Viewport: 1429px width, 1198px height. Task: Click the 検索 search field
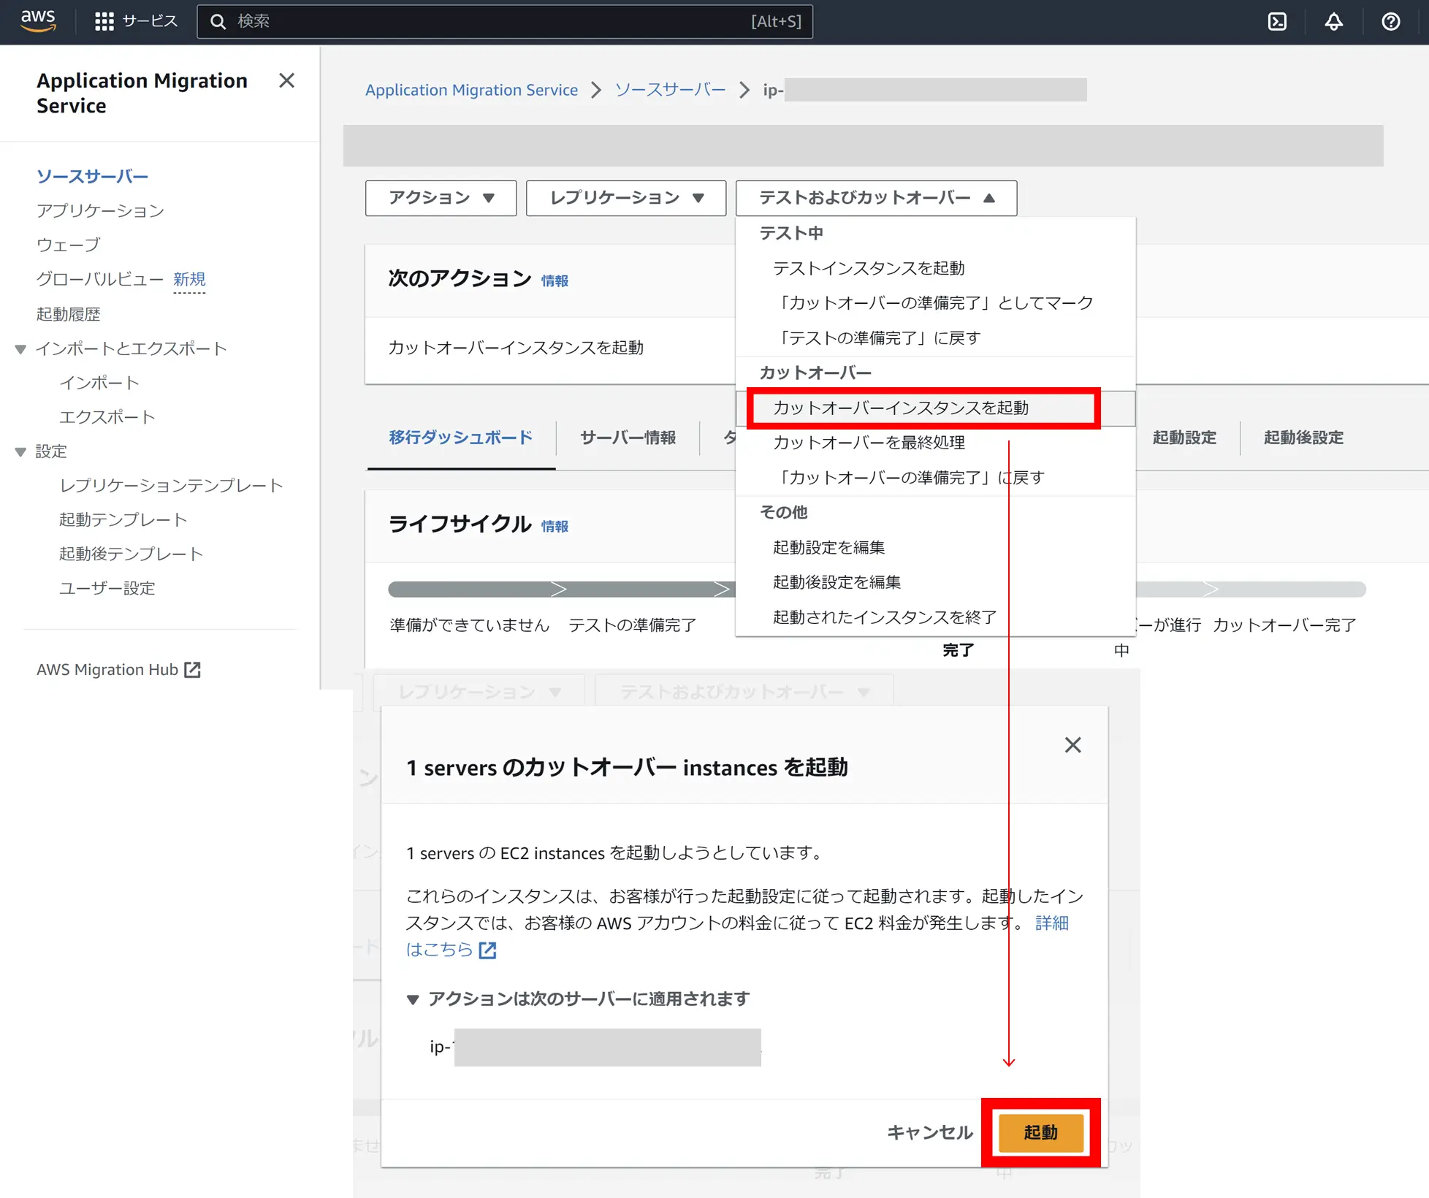[x=505, y=21]
